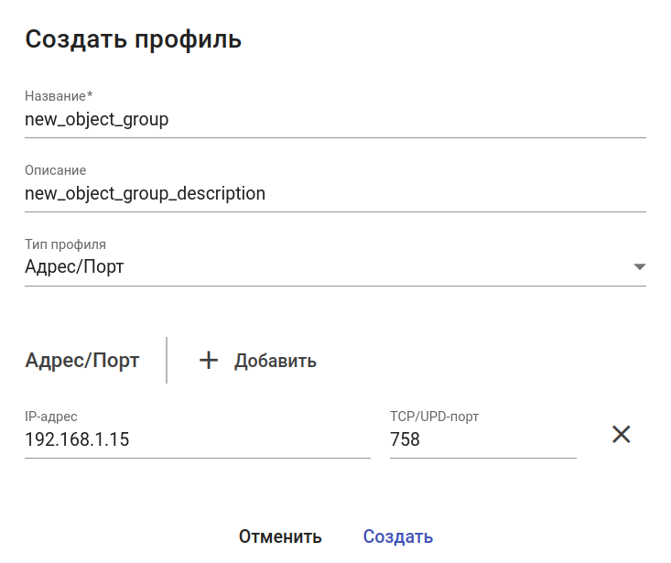671x563 pixels.
Task: Click the Адрес/Порт section heading
Action: pos(82,361)
